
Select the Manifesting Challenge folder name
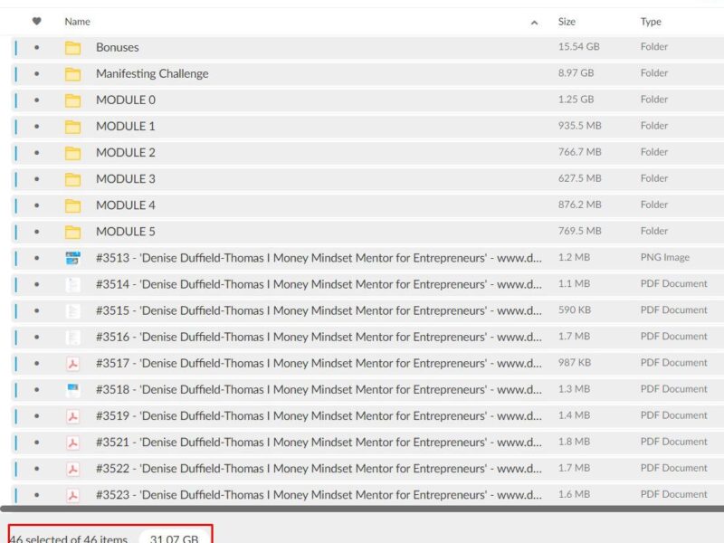click(152, 74)
